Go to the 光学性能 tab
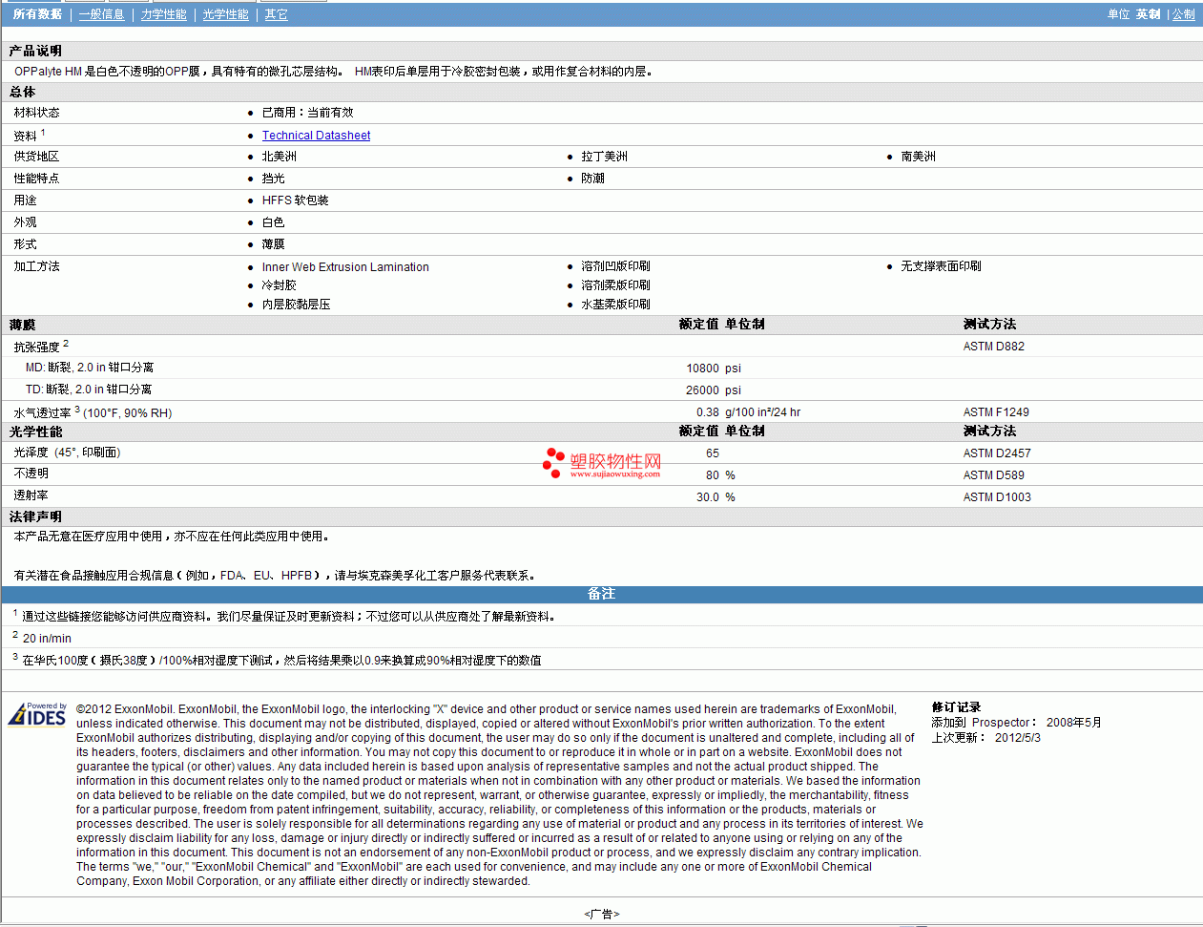 point(225,14)
